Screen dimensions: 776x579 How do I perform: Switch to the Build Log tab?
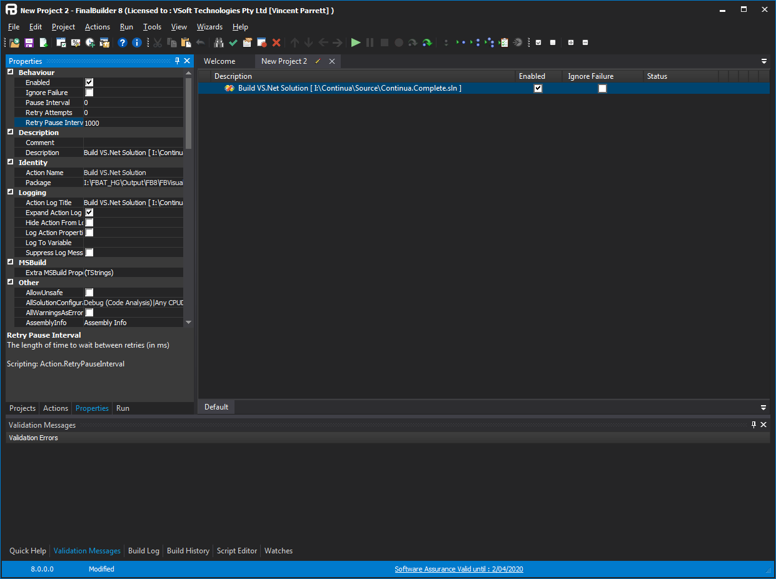point(143,551)
